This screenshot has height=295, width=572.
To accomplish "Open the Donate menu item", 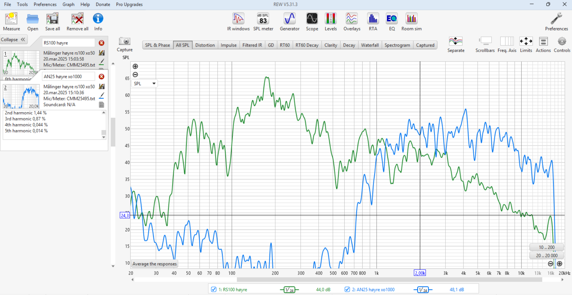I will point(103,4).
